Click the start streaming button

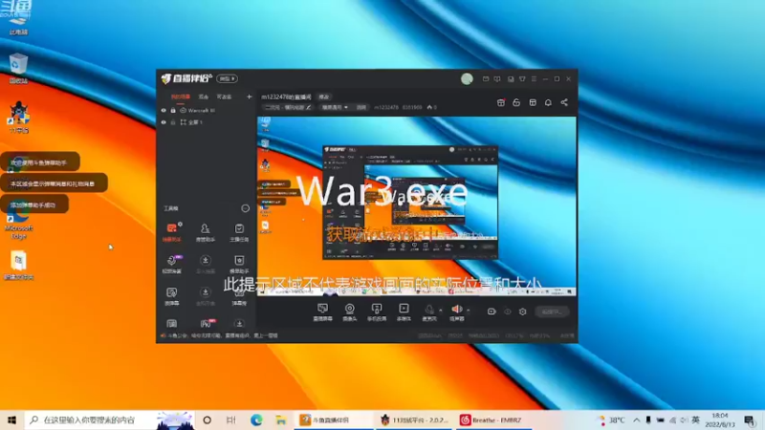552,312
